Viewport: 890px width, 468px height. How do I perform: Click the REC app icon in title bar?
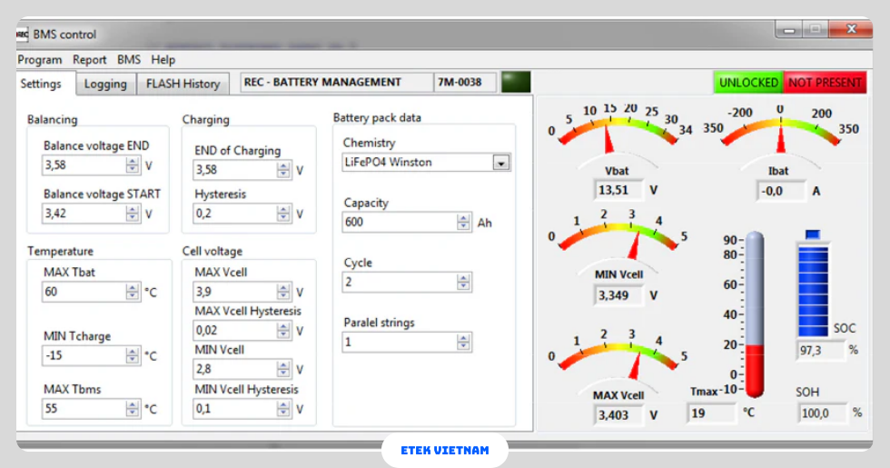[23, 34]
